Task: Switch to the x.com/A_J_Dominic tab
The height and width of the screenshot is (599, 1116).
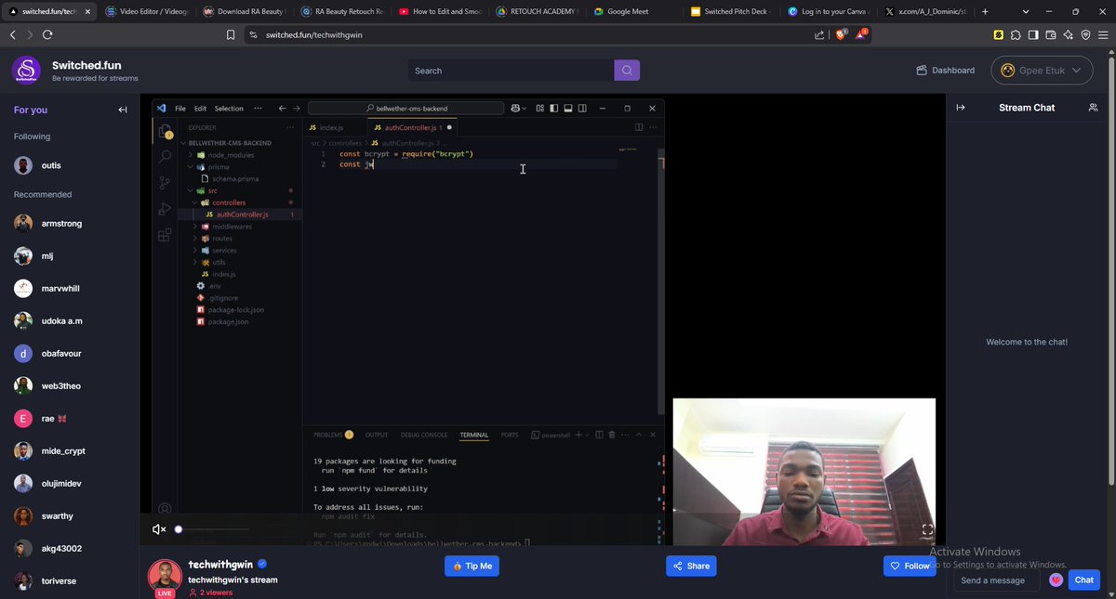Action: (925, 11)
